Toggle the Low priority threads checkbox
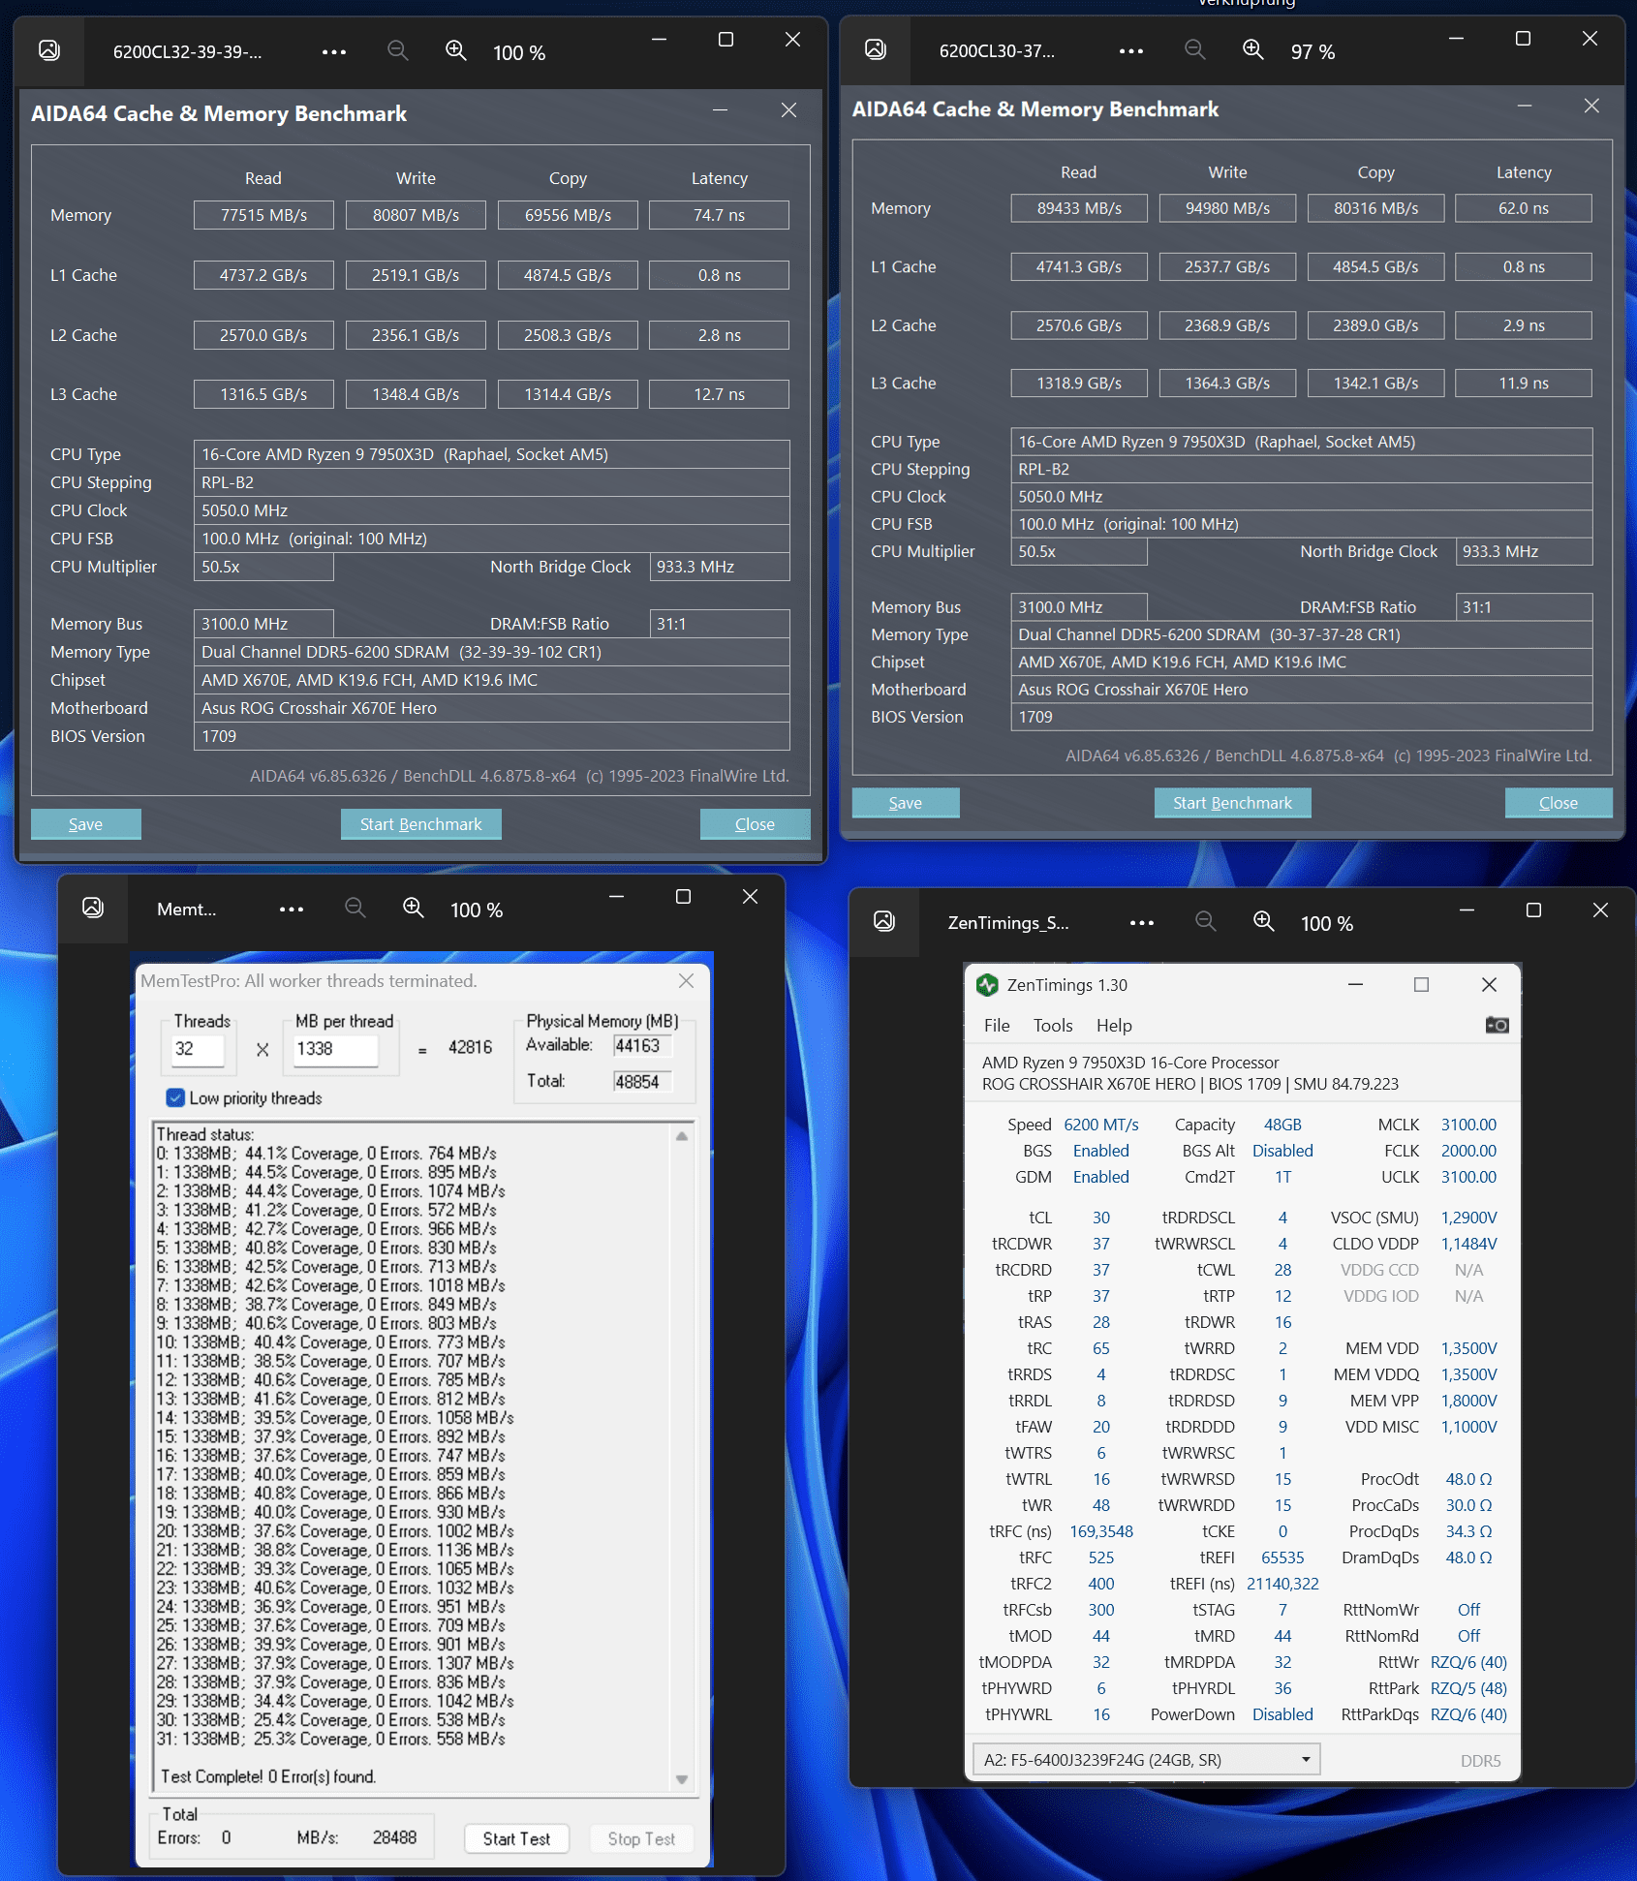 click(x=175, y=1097)
